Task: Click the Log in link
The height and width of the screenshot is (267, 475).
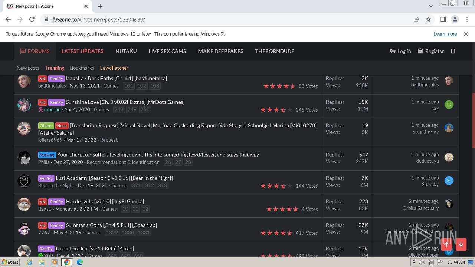Action: coord(400,51)
